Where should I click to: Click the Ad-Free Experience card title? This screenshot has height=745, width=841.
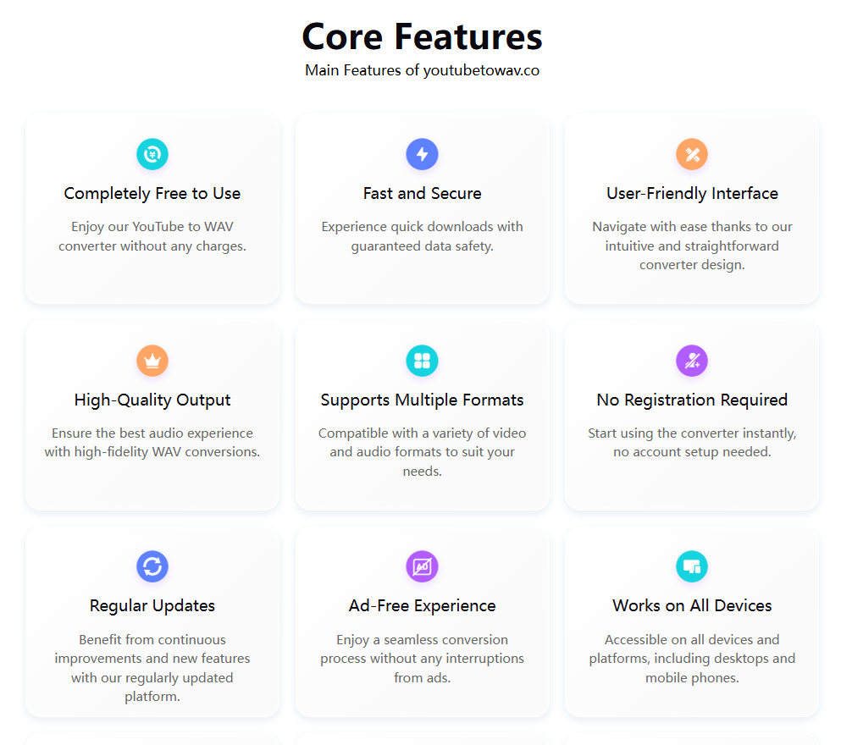(x=422, y=605)
